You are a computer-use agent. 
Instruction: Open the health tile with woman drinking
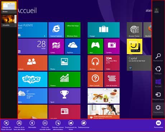(104, 112)
